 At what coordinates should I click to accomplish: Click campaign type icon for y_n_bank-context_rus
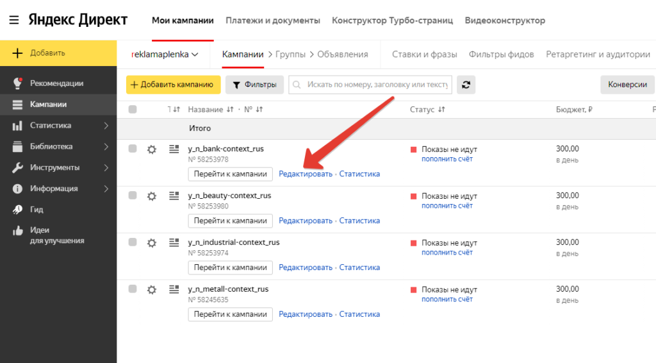coord(174,149)
